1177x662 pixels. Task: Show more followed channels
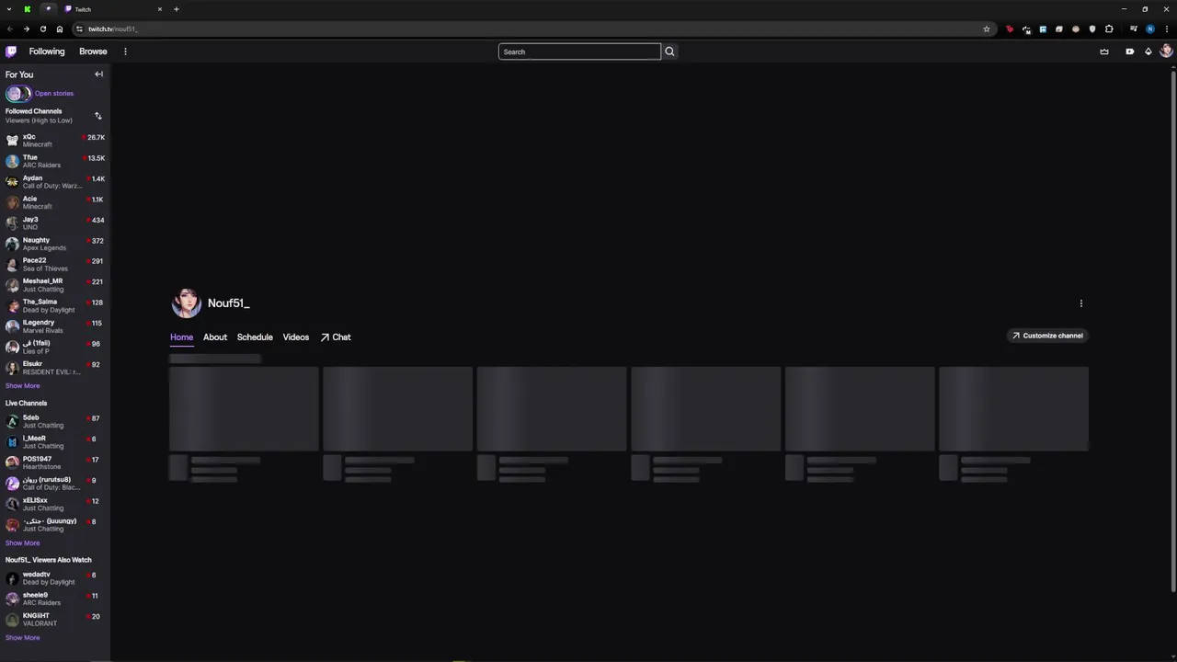pyautogui.click(x=22, y=386)
